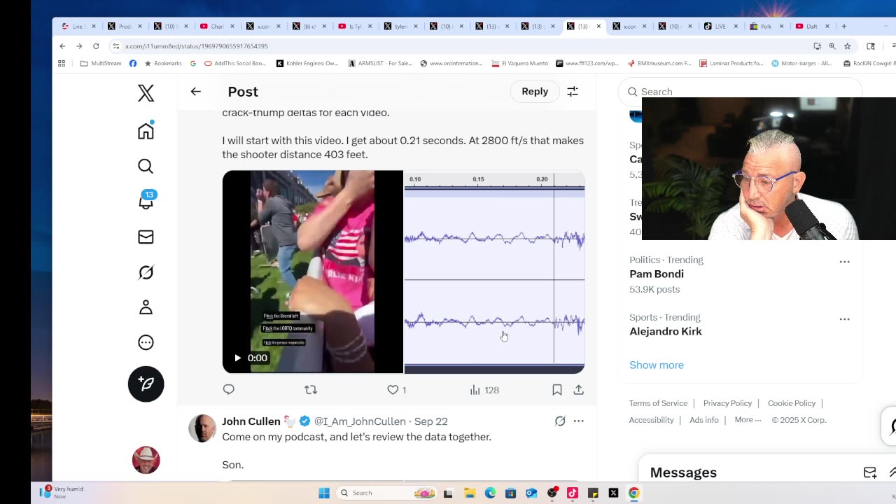Click the X logo in sidebar
This screenshot has height=504, width=896.
146,93
